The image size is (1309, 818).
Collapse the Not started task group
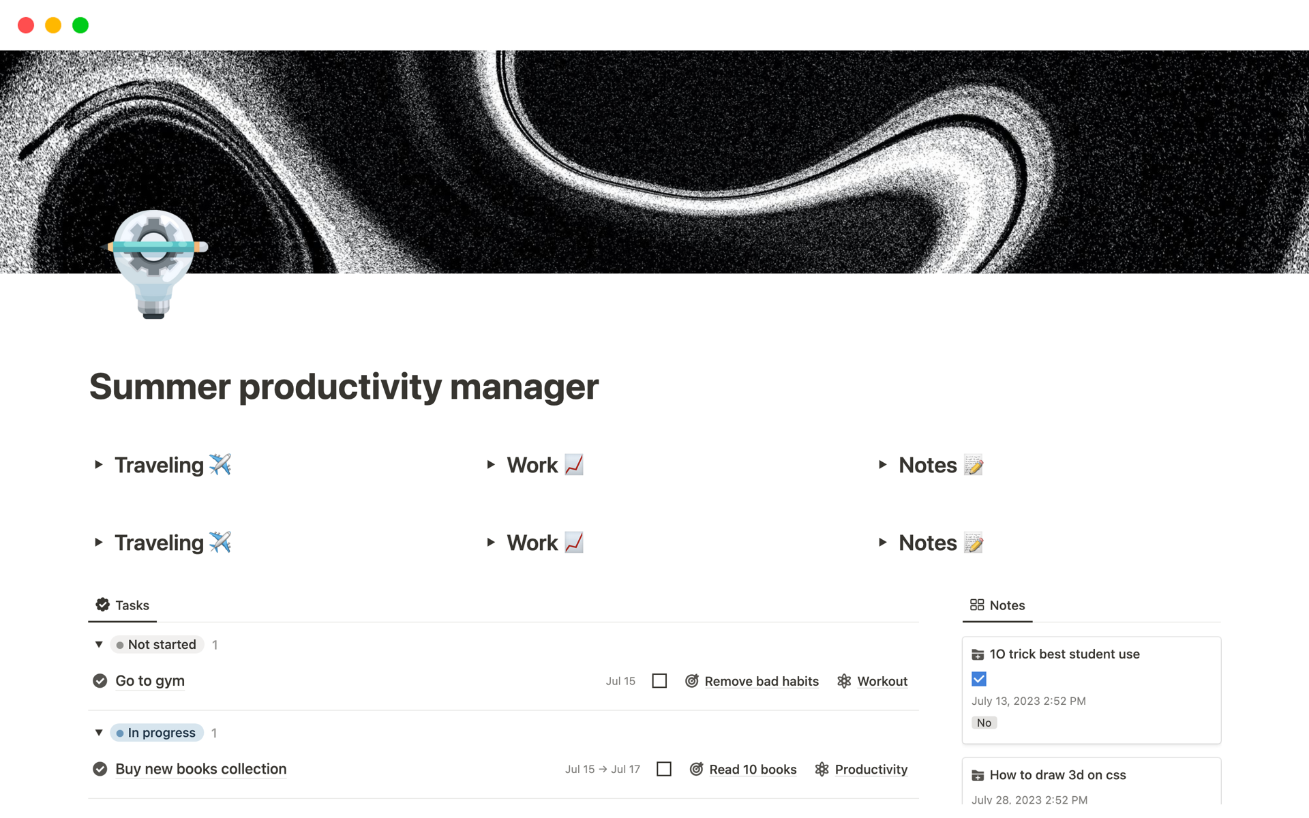click(99, 645)
